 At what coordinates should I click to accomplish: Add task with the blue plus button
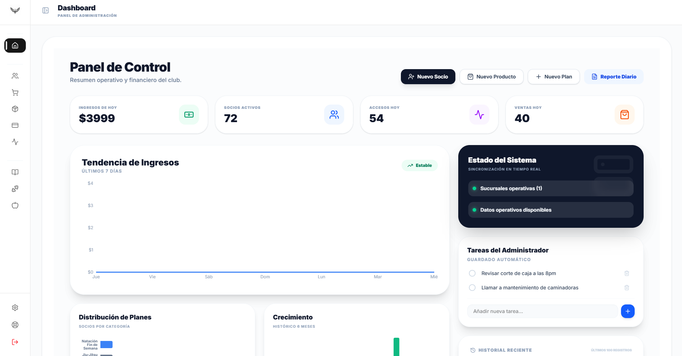(628, 311)
